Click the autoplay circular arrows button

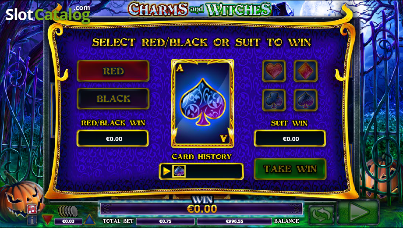click(x=321, y=214)
